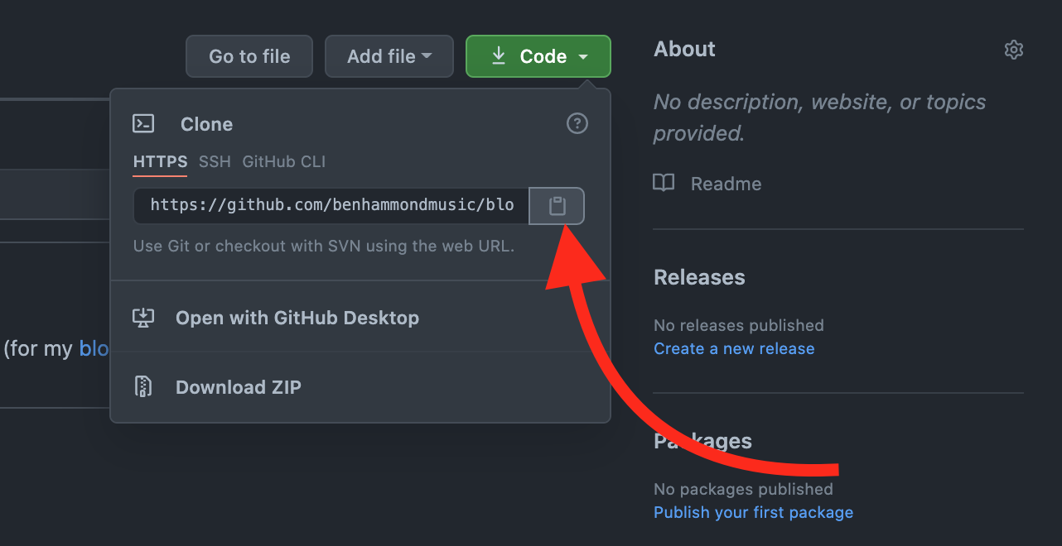The height and width of the screenshot is (546, 1062).
Task: Copy the clone URL to clipboard
Action: pyautogui.click(x=557, y=206)
